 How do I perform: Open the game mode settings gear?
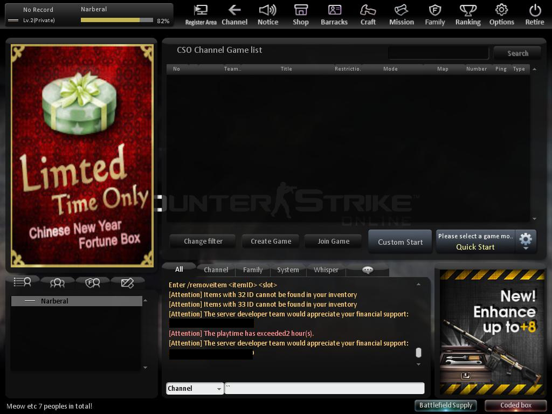click(526, 241)
